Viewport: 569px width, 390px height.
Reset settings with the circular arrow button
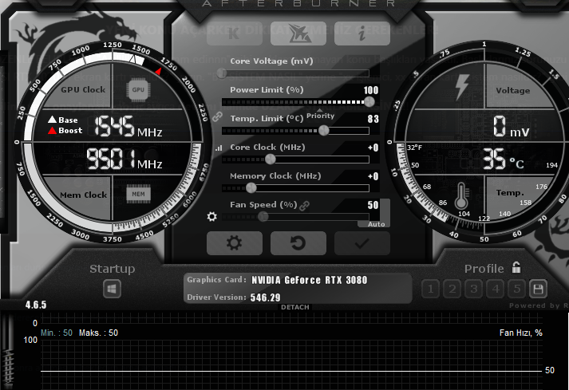298,243
